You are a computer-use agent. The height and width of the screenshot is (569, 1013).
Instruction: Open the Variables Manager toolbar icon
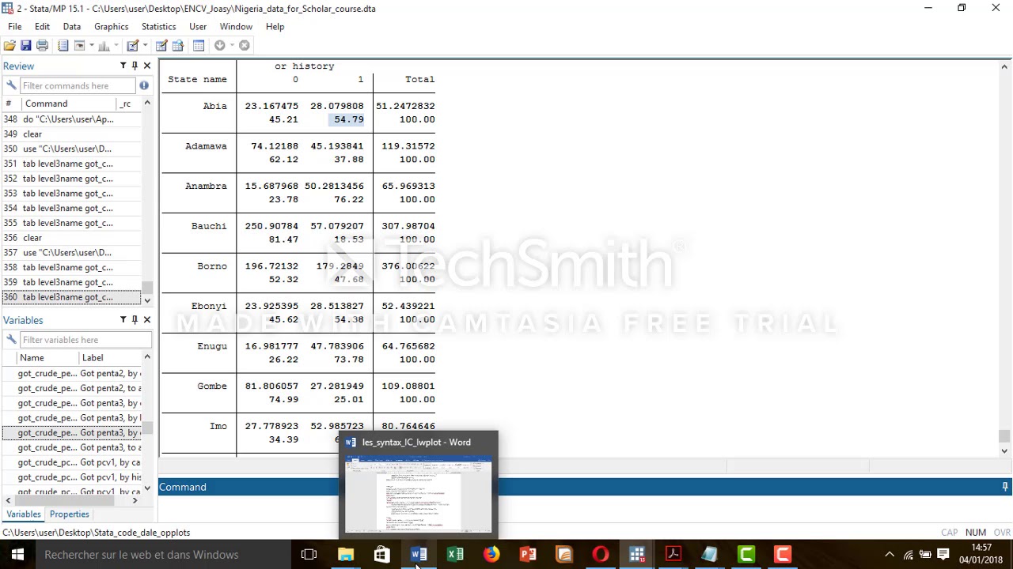[199, 45]
